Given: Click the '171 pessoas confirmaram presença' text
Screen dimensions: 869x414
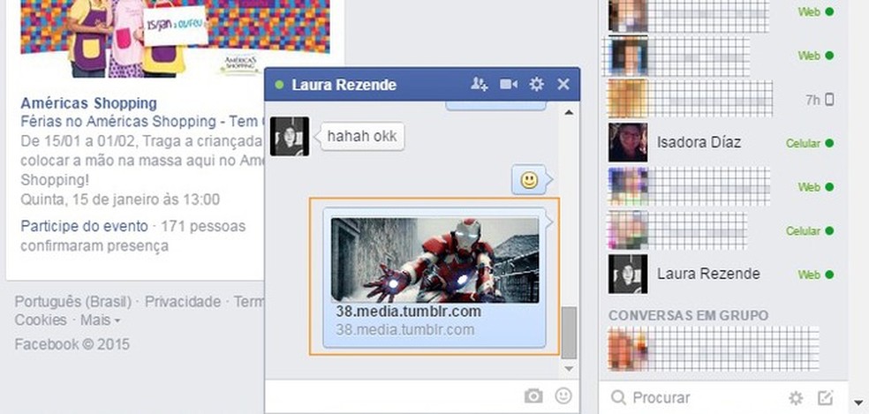Looking at the screenshot, I should point(133,236).
